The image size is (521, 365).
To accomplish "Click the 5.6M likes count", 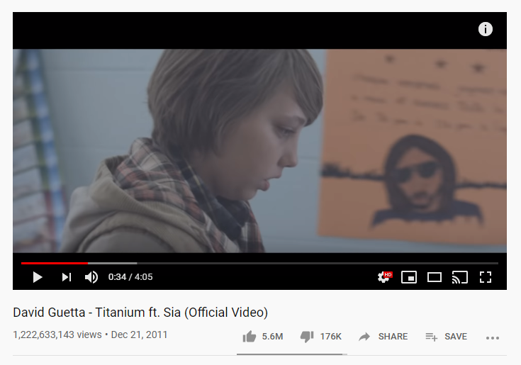I will point(272,337).
